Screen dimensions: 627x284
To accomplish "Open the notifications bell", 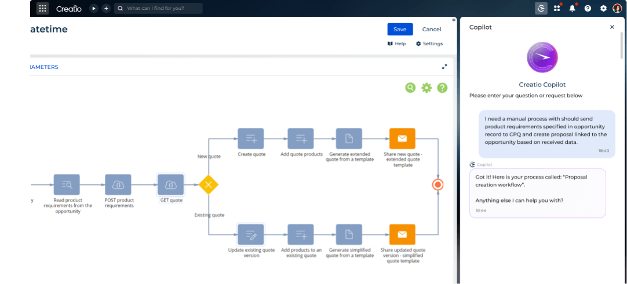I will [572, 8].
